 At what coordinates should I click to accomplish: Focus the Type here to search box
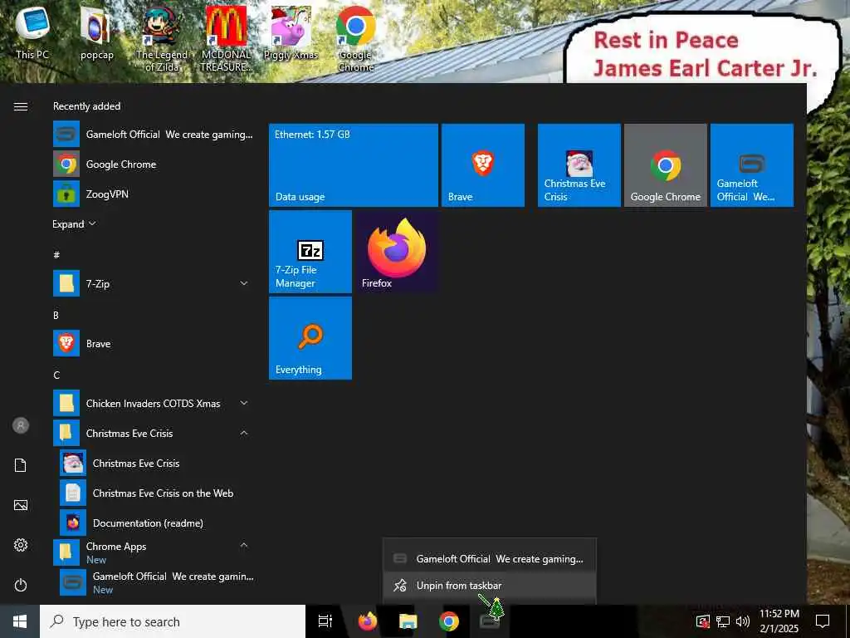(173, 621)
